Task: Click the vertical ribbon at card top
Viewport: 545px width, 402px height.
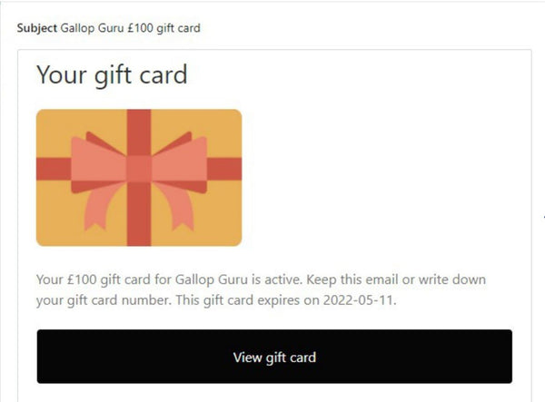Action: (x=139, y=132)
